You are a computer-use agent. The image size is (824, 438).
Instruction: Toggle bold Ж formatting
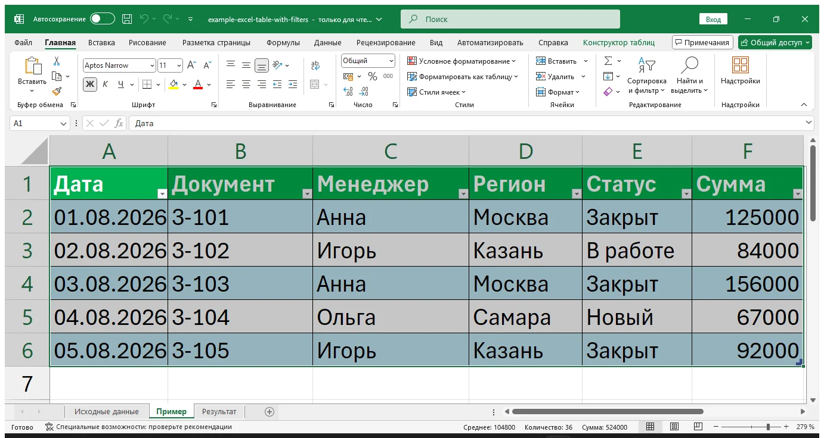[89, 85]
